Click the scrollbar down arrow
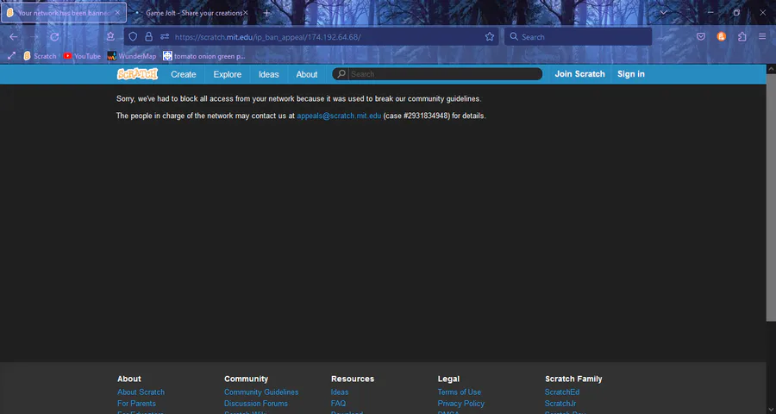This screenshot has height=414, width=776. point(771,410)
